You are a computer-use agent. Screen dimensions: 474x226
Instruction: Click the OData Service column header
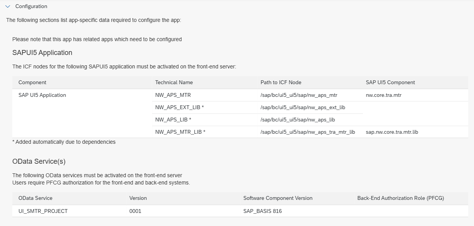point(35,198)
